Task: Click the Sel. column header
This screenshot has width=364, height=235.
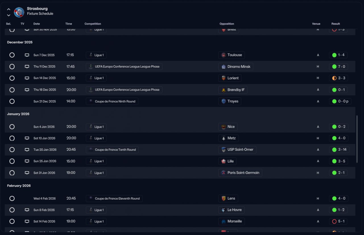Action: (x=8, y=24)
